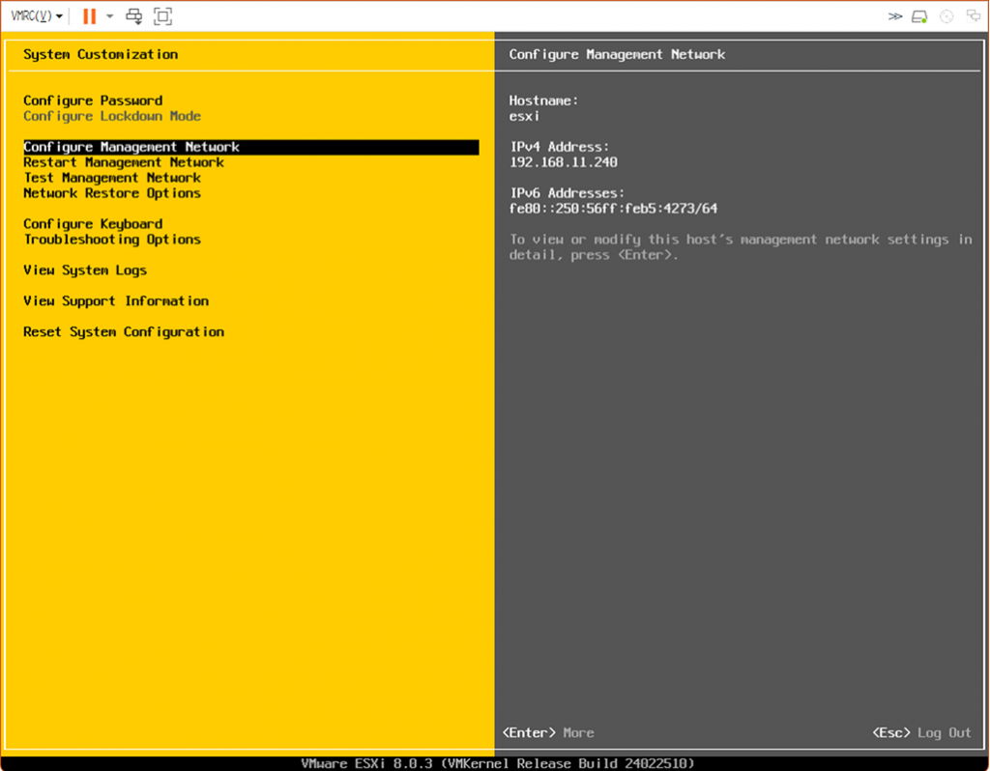990x771 pixels.
Task: Click the Configure Management Network panel title
Action: pos(617,54)
